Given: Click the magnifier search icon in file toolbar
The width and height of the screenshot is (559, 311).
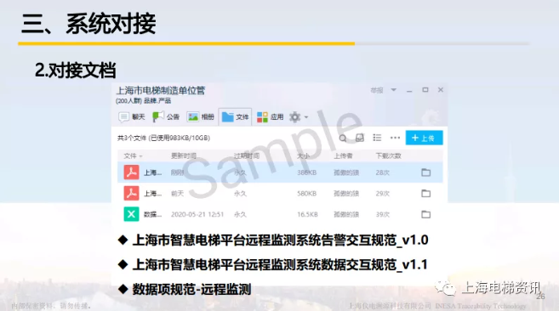Looking at the screenshot, I should pyautogui.click(x=343, y=138).
